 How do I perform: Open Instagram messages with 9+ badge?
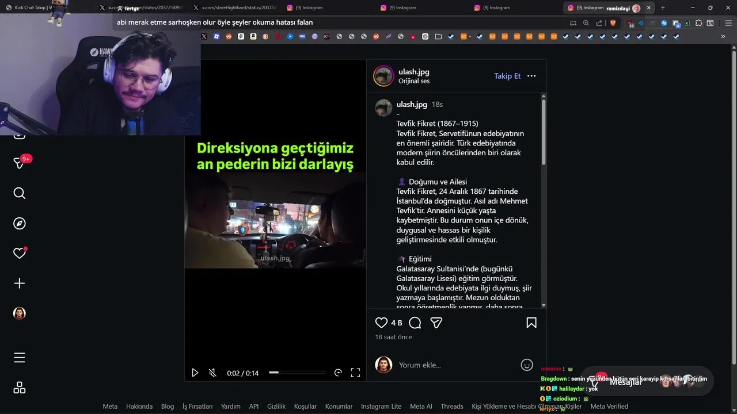pos(20,163)
